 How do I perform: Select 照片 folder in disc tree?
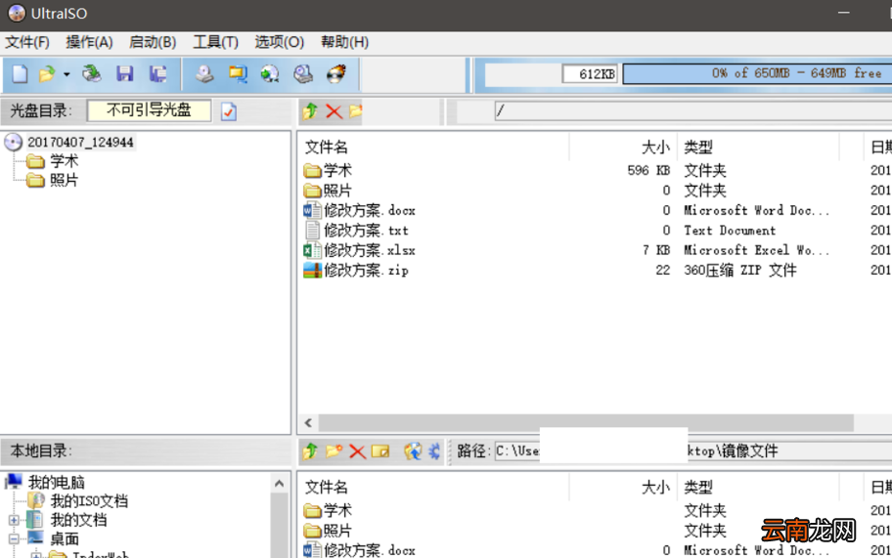point(64,181)
